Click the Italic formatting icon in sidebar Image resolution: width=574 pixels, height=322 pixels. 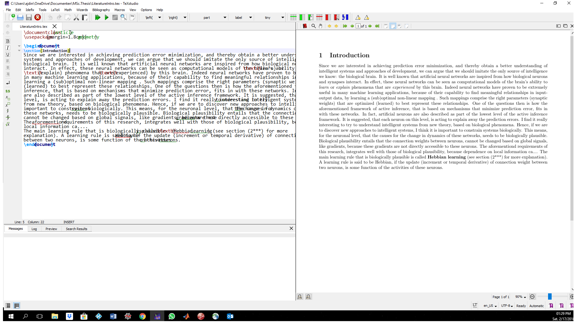(8, 48)
